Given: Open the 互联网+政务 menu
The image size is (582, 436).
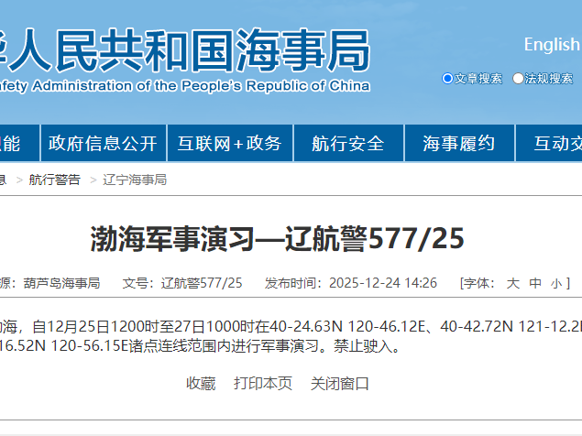Looking at the screenshot, I should pos(229,143).
